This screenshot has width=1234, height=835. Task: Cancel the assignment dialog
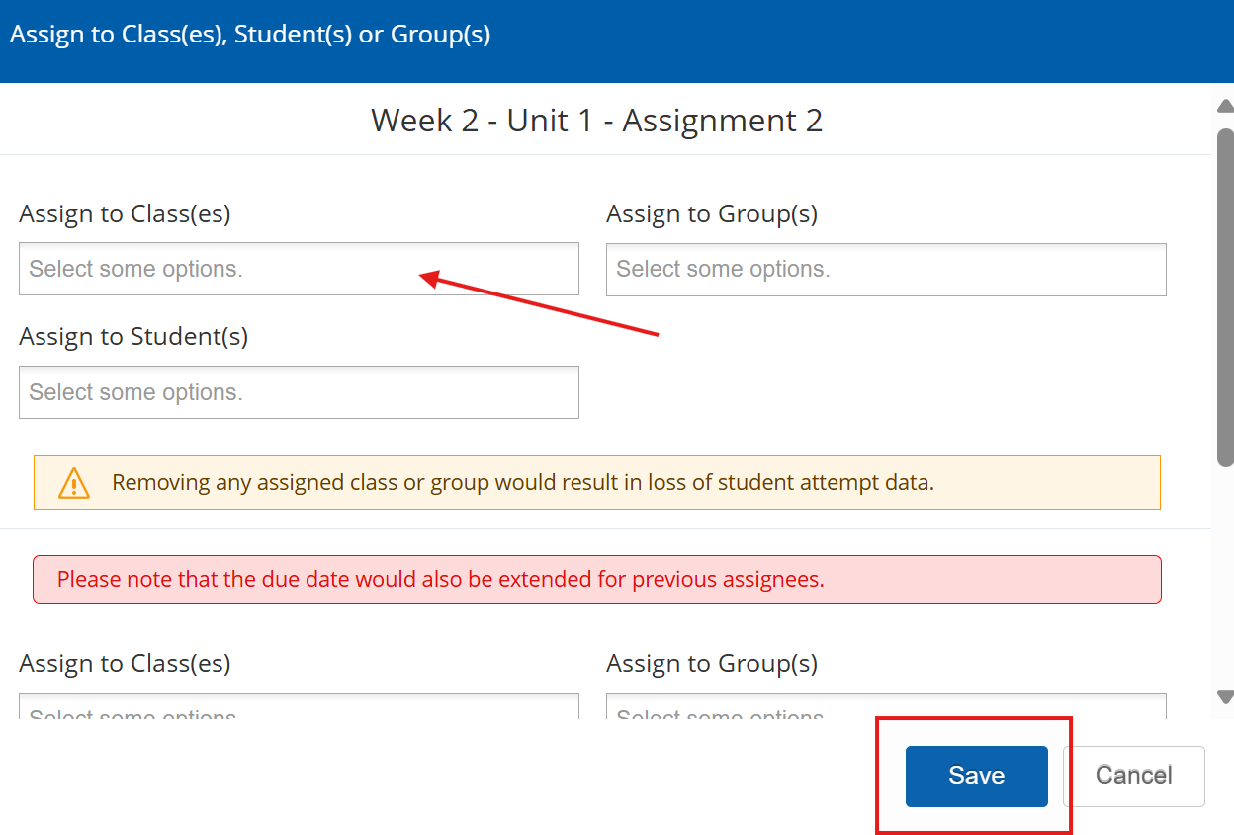pyautogui.click(x=1133, y=776)
